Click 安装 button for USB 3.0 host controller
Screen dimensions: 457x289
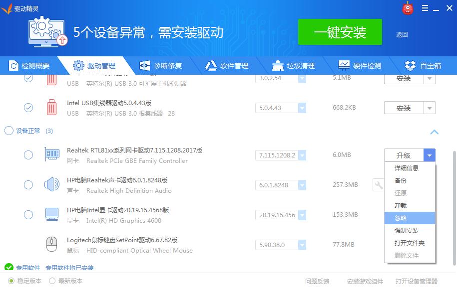click(404, 79)
